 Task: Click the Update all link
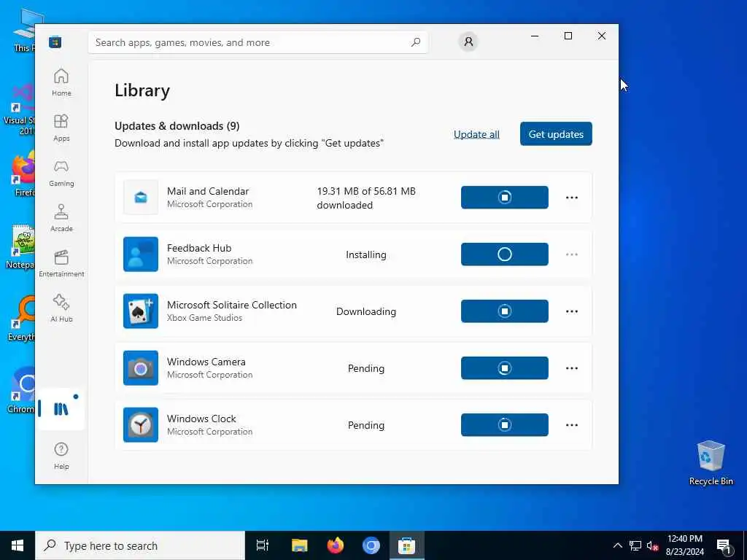[x=476, y=134]
